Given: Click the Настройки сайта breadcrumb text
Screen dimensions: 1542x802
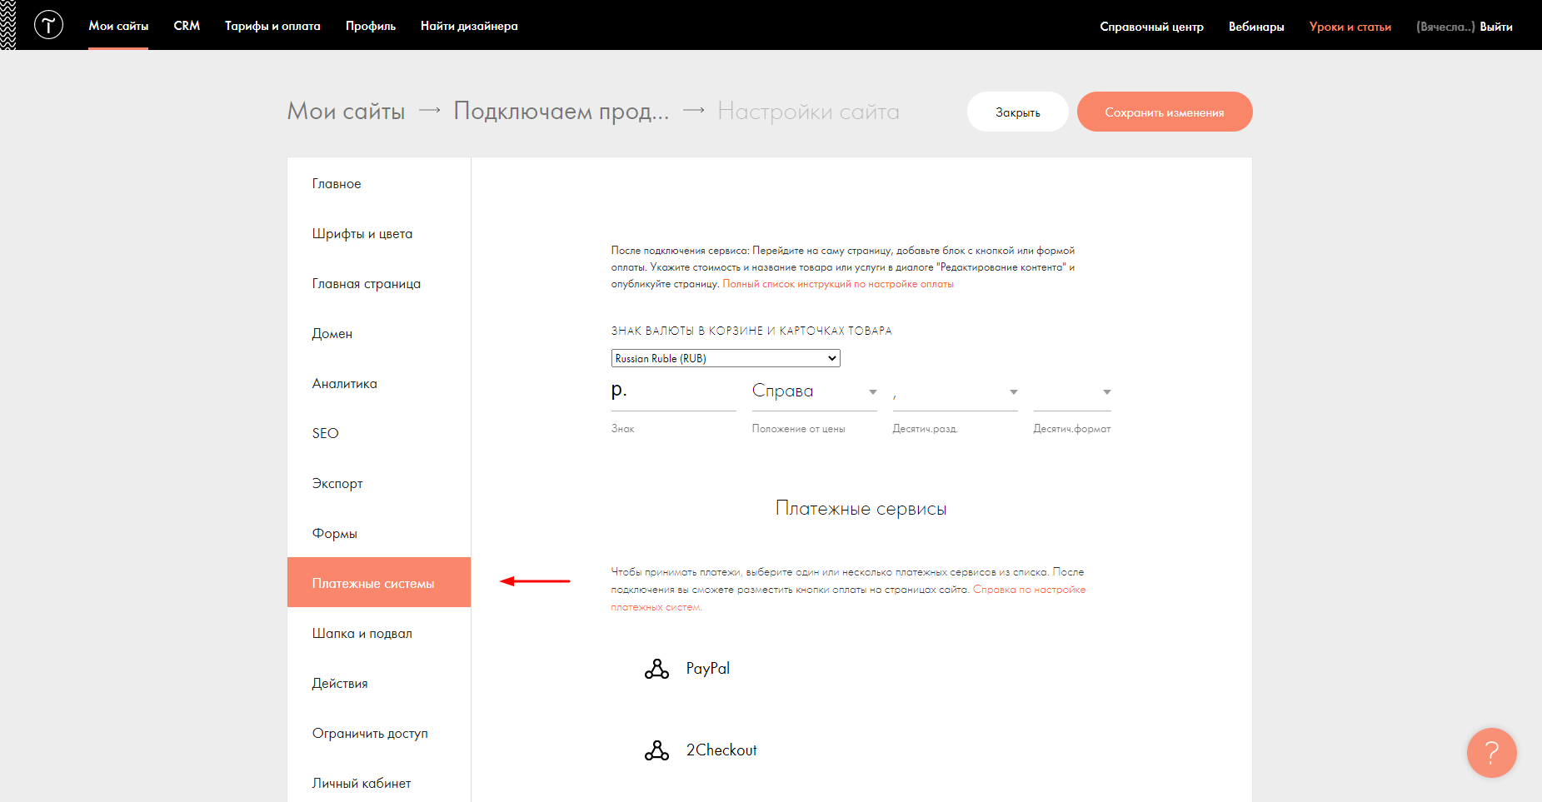Looking at the screenshot, I should [x=808, y=111].
